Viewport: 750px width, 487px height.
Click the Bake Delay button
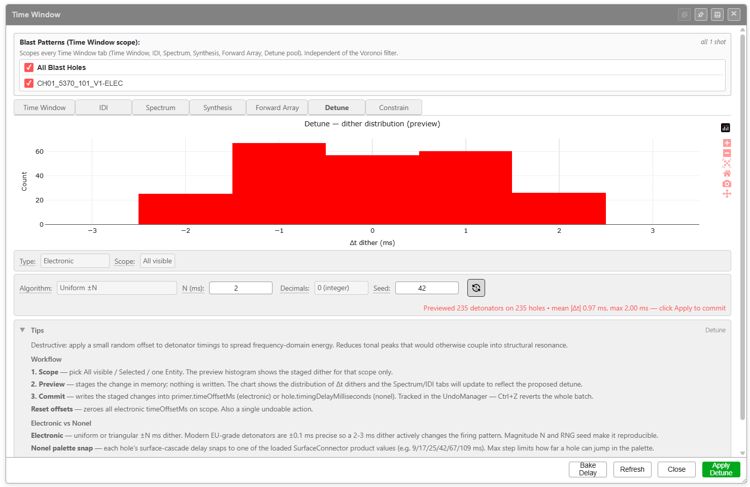pyautogui.click(x=588, y=469)
